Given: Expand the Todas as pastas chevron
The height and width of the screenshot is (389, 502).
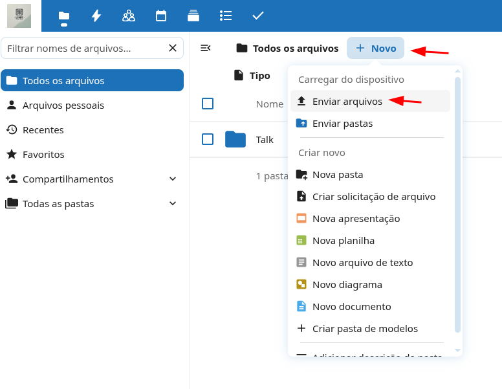Looking at the screenshot, I should (x=173, y=203).
